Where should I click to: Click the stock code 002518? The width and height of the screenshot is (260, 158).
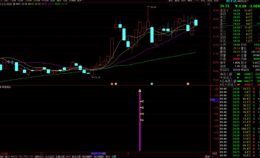click(242, 1)
